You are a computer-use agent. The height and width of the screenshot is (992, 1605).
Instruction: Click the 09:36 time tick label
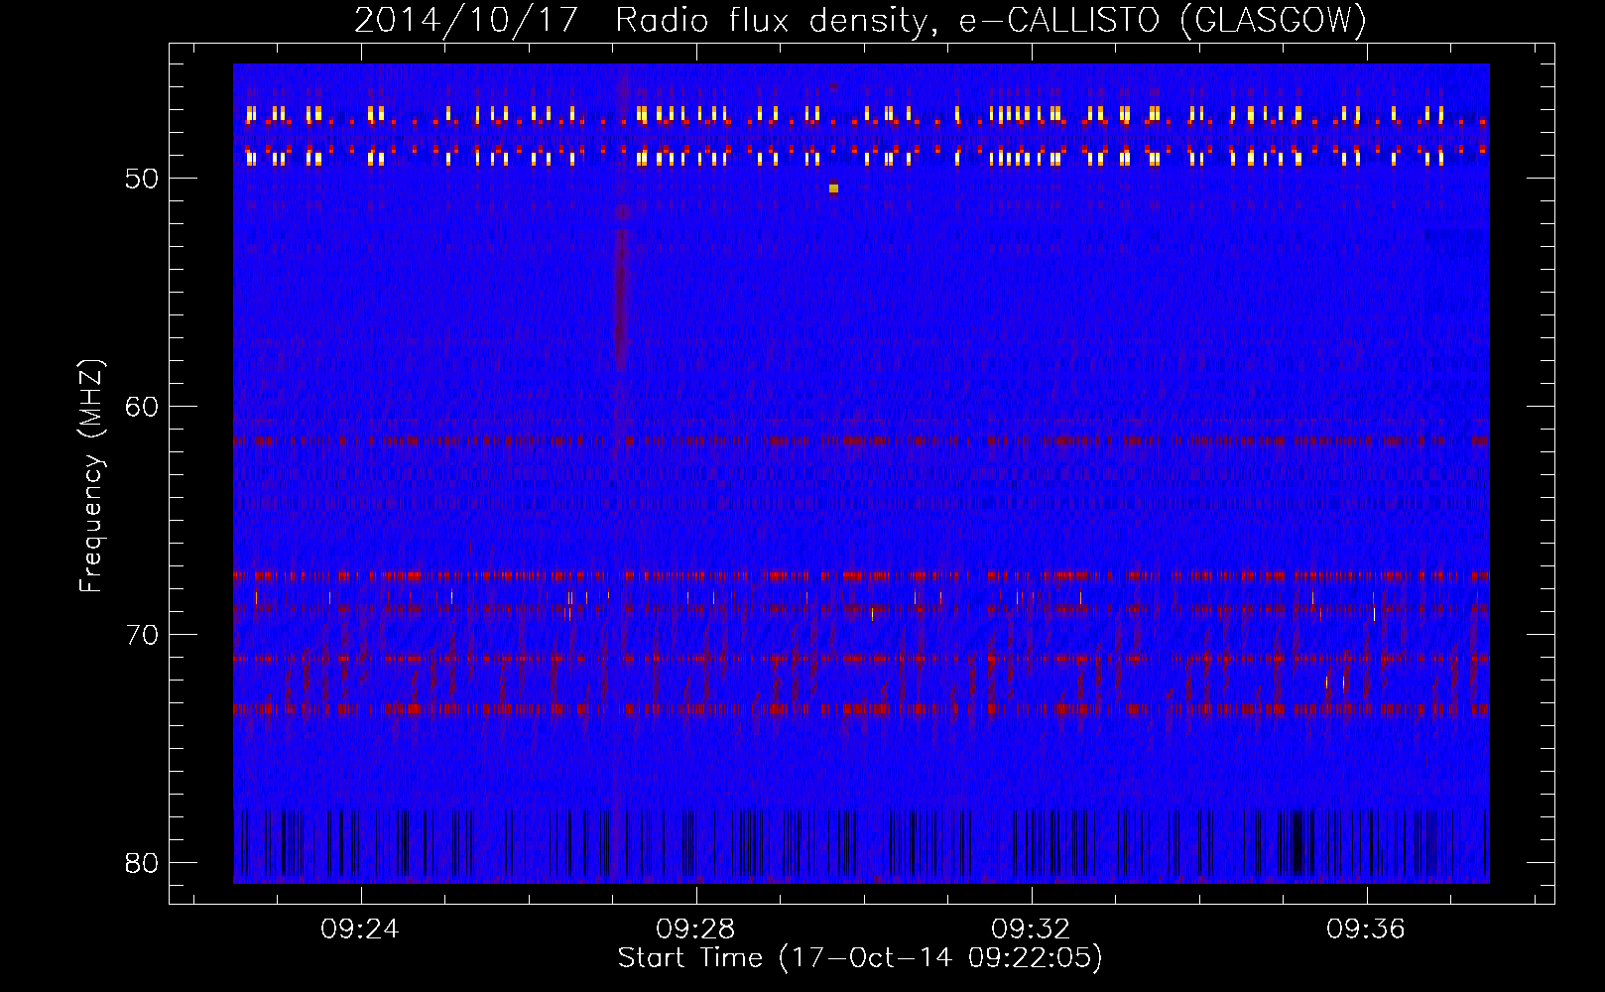1366,930
